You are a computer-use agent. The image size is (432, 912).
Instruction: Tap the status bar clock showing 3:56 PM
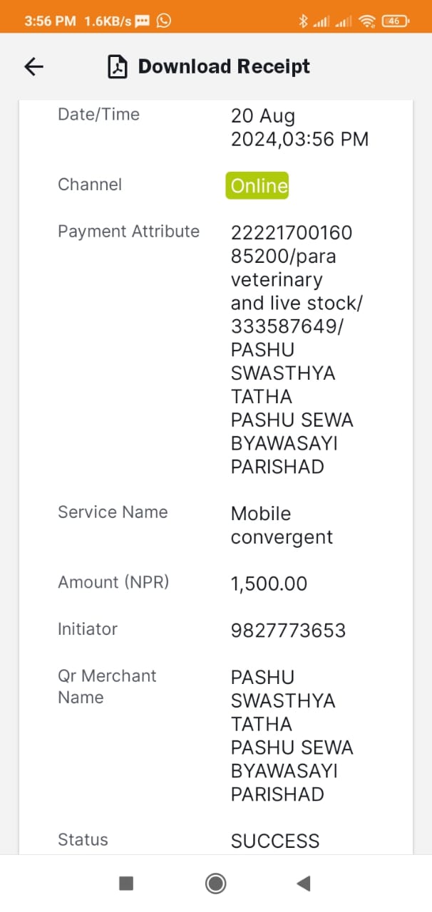click(50, 21)
